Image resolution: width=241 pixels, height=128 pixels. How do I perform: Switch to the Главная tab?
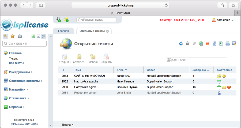(x=63, y=31)
